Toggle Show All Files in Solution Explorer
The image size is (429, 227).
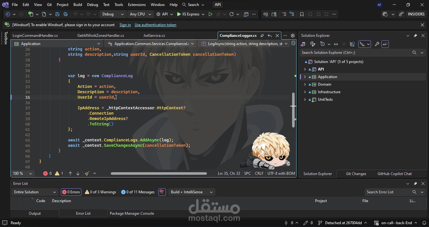click(x=352, y=44)
